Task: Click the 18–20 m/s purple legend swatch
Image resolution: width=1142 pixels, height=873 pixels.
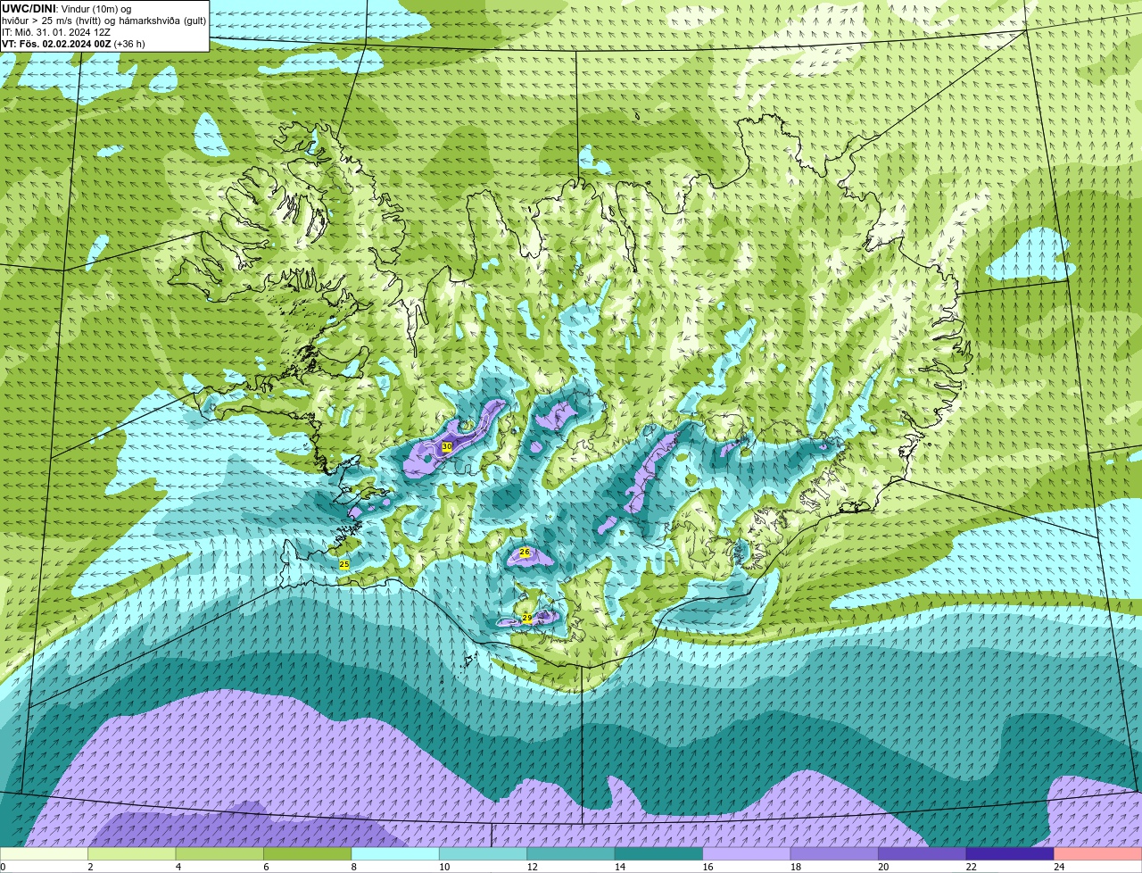Action: (x=835, y=854)
